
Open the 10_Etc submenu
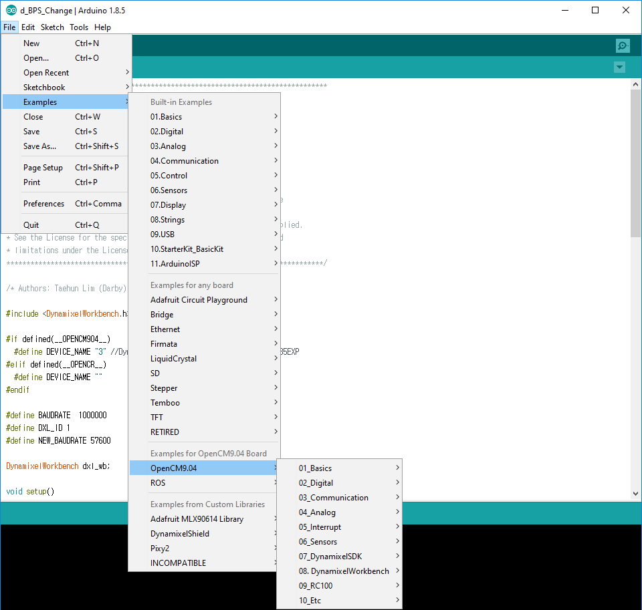(340, 601)
